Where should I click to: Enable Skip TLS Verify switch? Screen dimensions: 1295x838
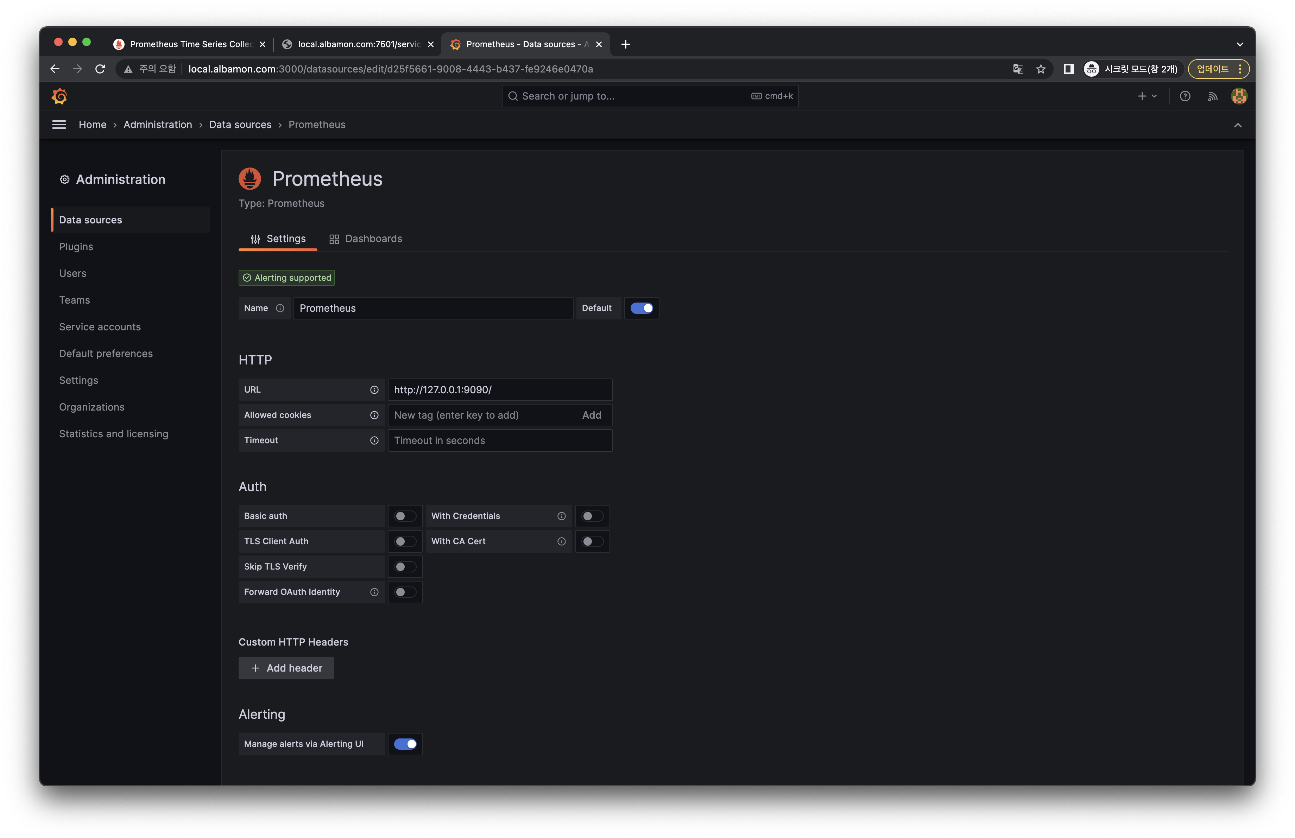click(x=405, y=567)
